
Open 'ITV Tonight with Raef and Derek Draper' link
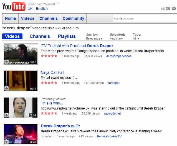click(x=77, y=46)
